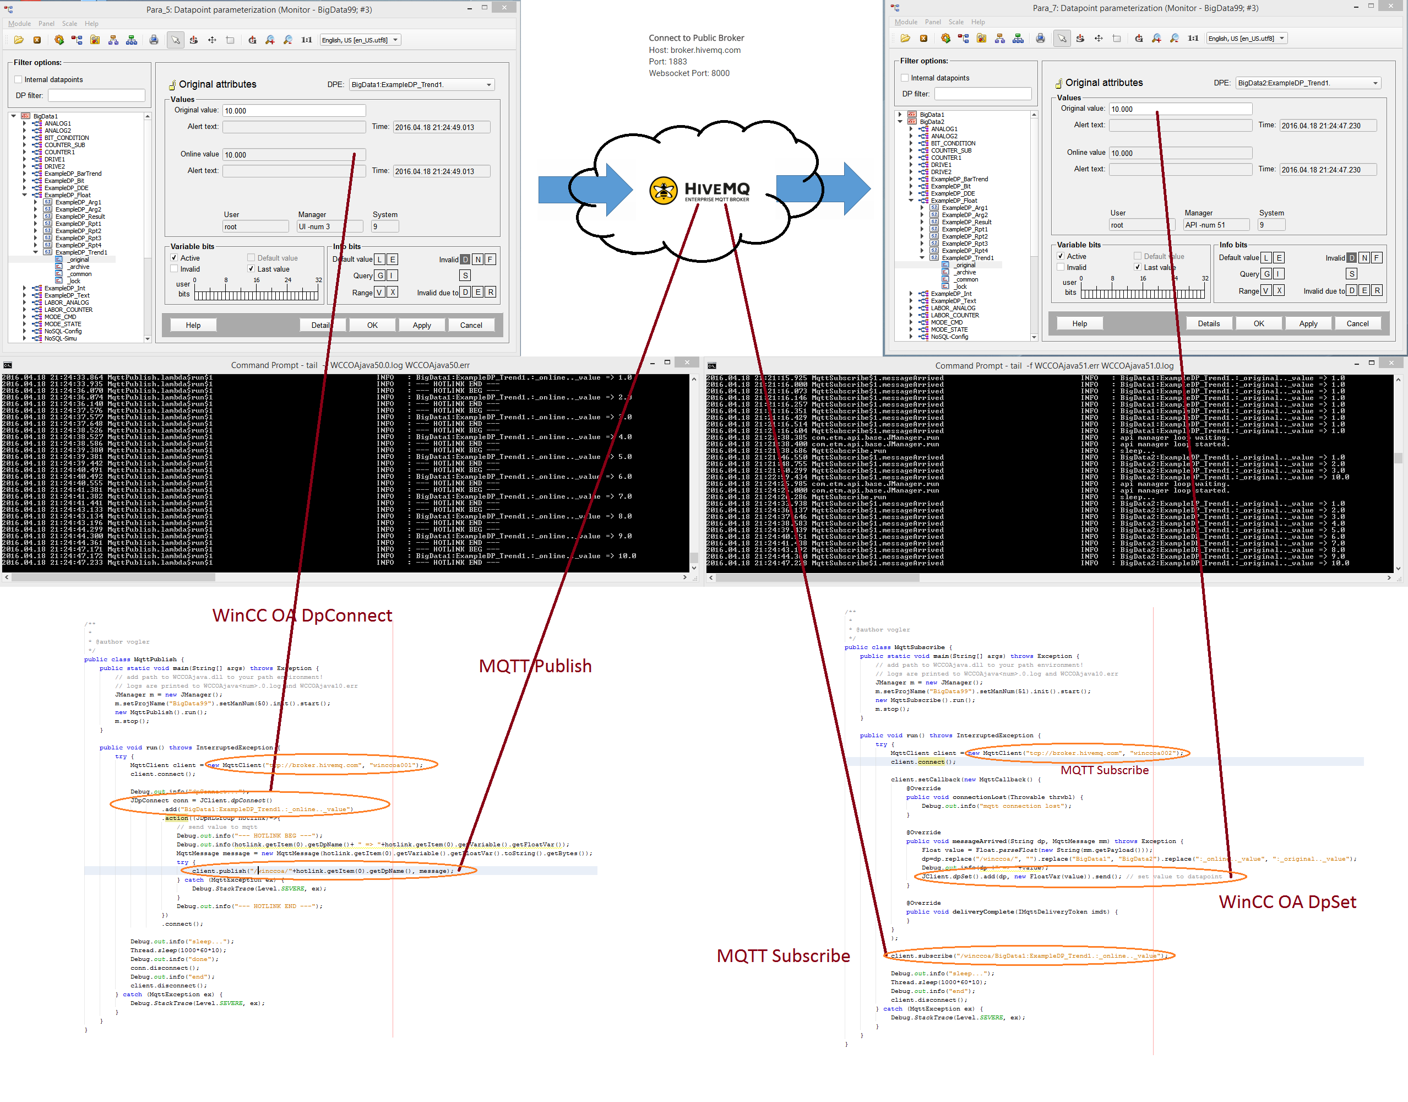The image size is (1408, 1102).
Task: Click the zoom in magnifier in Para_5 toolbar
Action: (270, 40)
